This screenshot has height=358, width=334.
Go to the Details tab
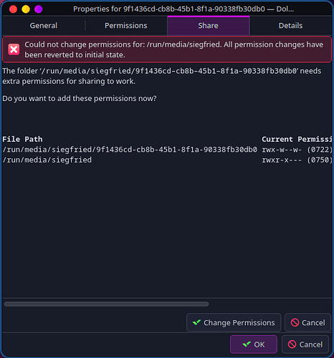(x=290, y=26)
